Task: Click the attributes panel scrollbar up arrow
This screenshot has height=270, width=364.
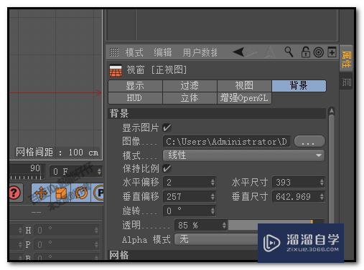Action: click(x=332, y=110)
